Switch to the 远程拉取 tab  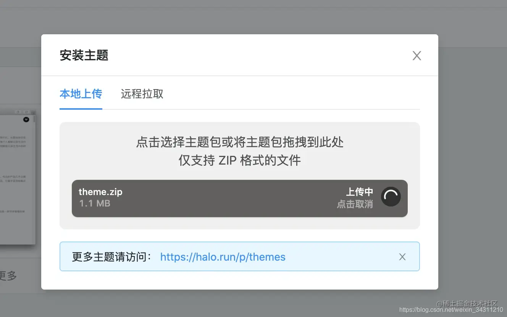coord(142,94)
